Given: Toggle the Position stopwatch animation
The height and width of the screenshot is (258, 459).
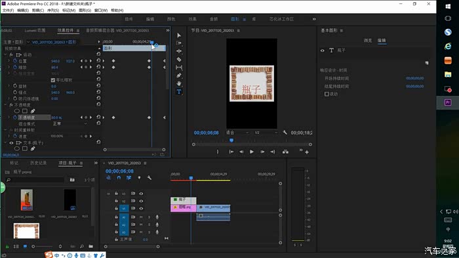Looking at the screenshot, I should coord(15,60).
